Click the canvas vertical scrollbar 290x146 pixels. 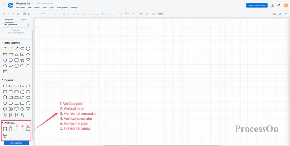289,80
